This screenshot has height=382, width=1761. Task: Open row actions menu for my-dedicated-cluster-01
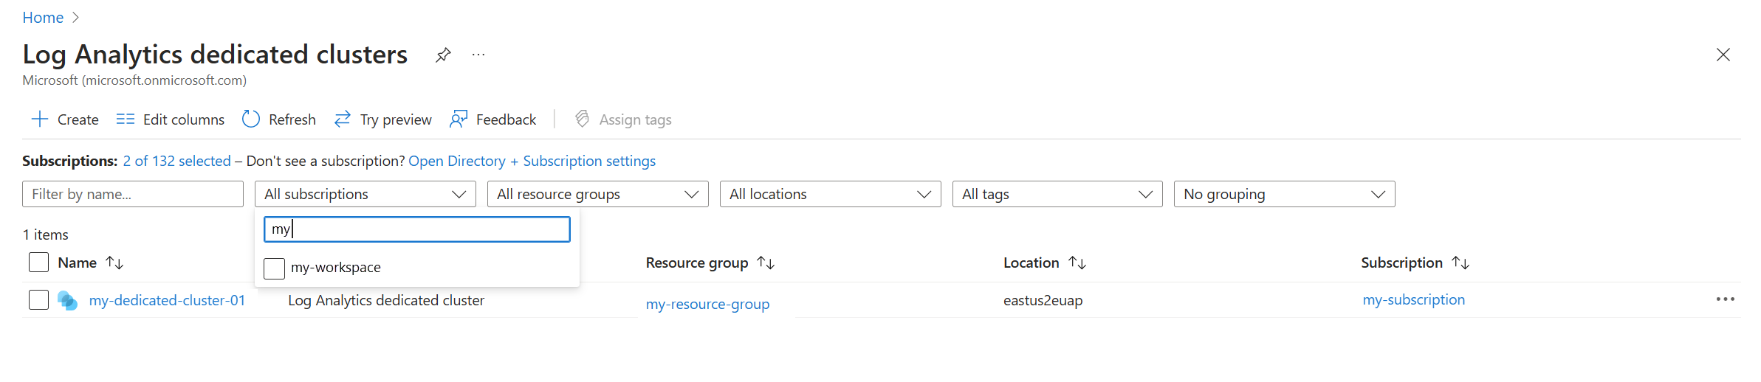point(1725,299)
